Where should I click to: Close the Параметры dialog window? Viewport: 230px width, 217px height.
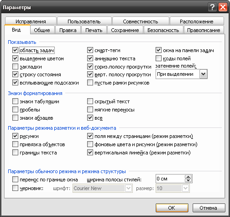223,7
